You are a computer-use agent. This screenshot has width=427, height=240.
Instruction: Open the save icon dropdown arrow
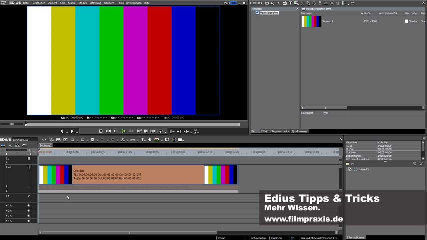click(97, 140)
